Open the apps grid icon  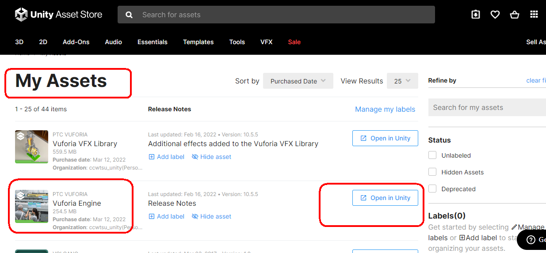point(534,15)
